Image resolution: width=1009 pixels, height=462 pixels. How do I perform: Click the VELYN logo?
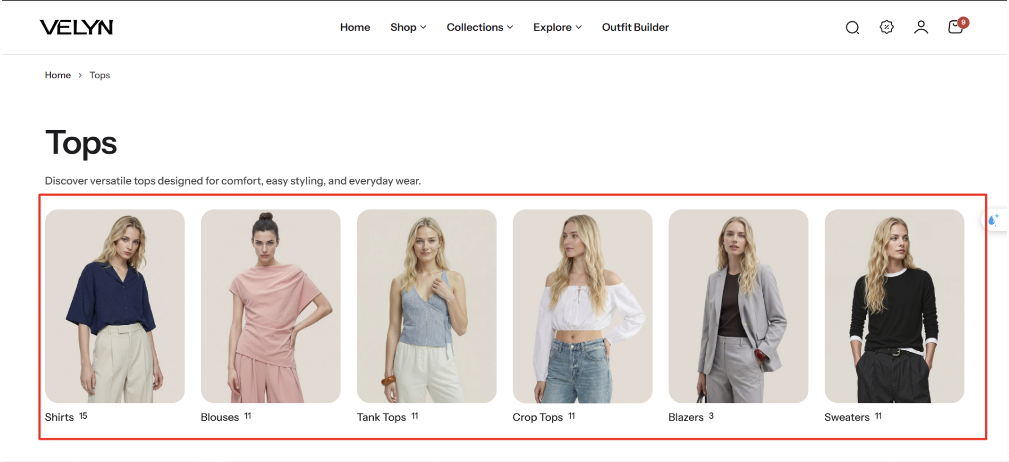tap(76, 27)
